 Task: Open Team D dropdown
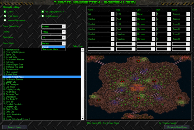(x=181, y=39)
